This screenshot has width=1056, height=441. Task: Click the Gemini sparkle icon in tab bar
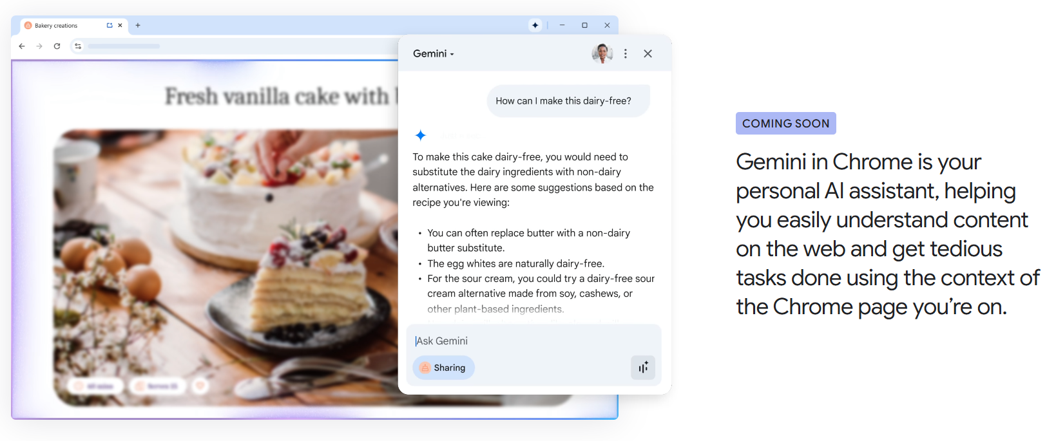pos(535,25)
